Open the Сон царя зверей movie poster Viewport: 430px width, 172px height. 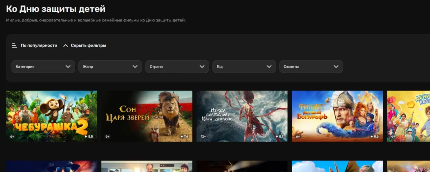tap(147, 116)
